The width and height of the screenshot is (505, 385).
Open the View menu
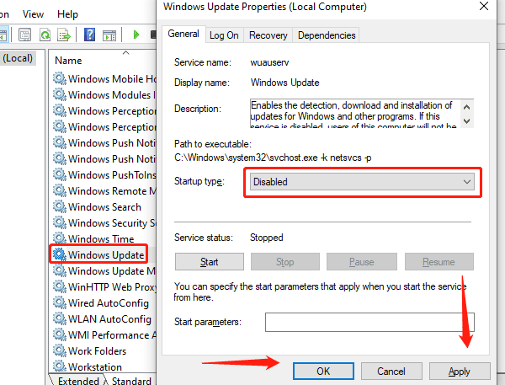click(x=33, y=14)
